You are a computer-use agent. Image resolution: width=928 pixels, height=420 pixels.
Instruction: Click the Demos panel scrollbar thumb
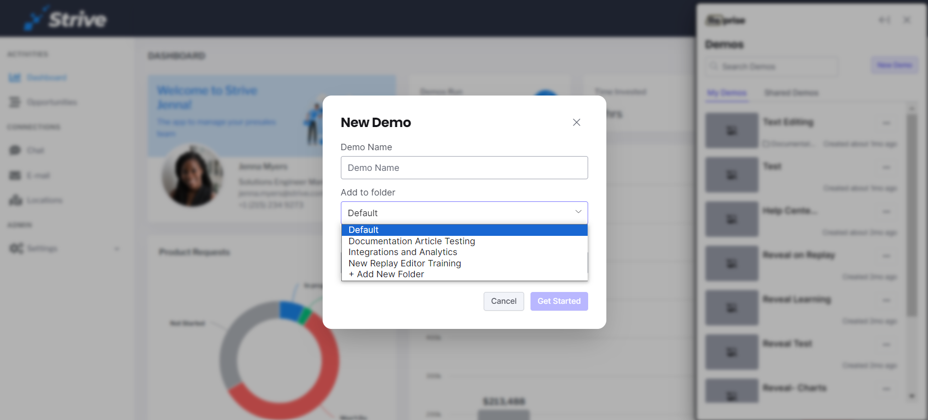912,215
